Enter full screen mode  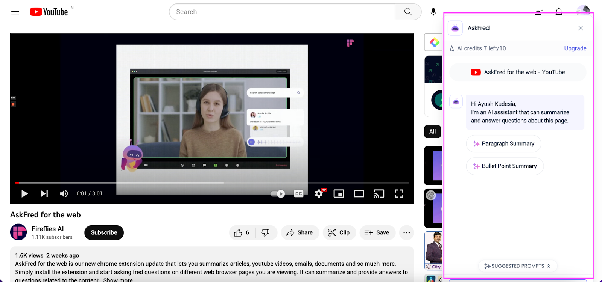pos(399,193)
